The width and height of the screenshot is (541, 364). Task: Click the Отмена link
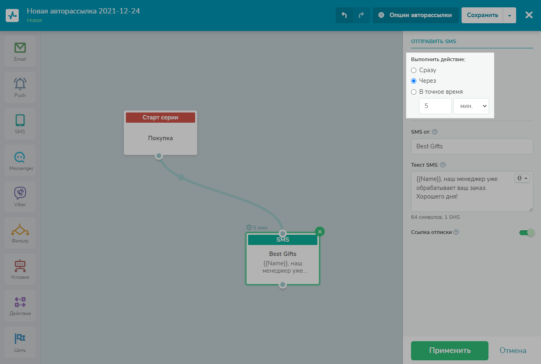[x=513, y=351]
